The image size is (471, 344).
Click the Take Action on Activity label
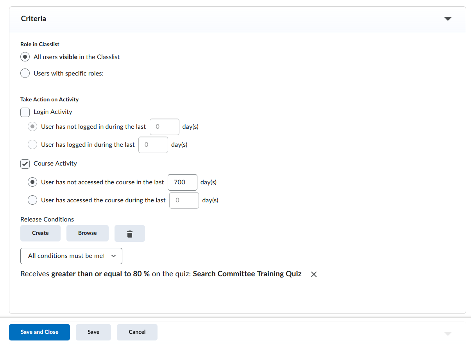(50, 99)
